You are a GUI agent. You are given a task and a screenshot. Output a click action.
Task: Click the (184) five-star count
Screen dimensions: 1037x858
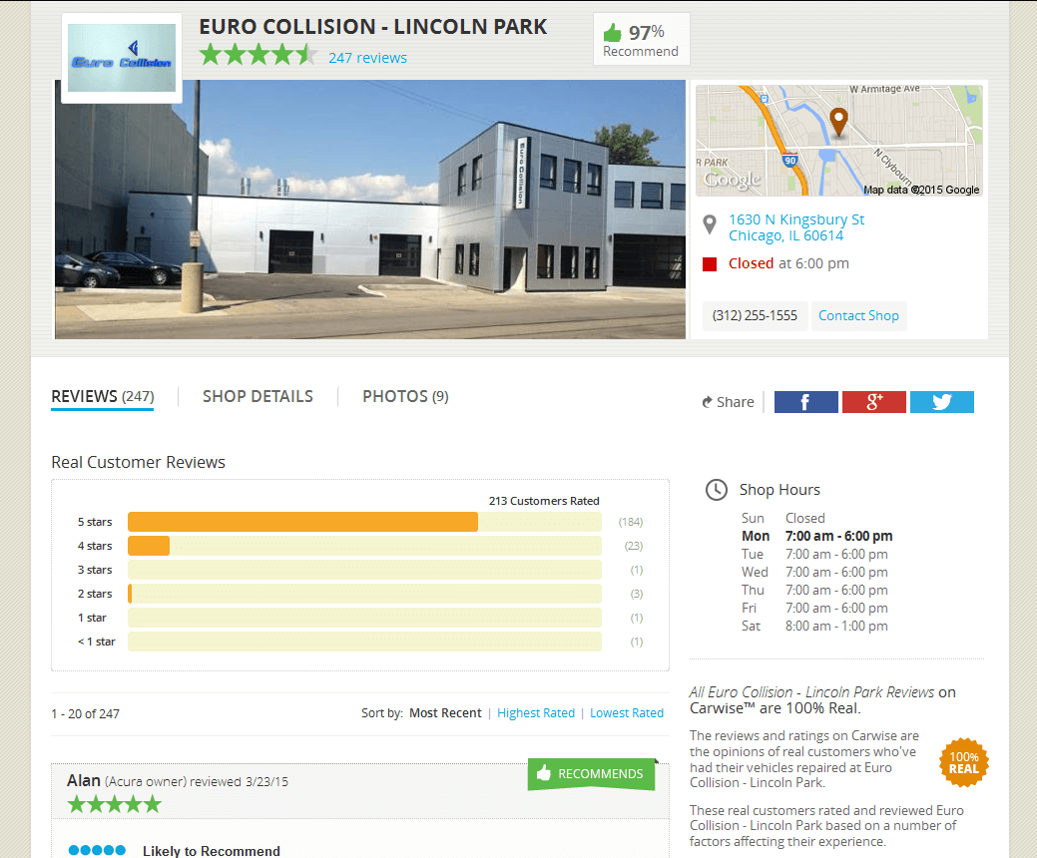point(630,522)
